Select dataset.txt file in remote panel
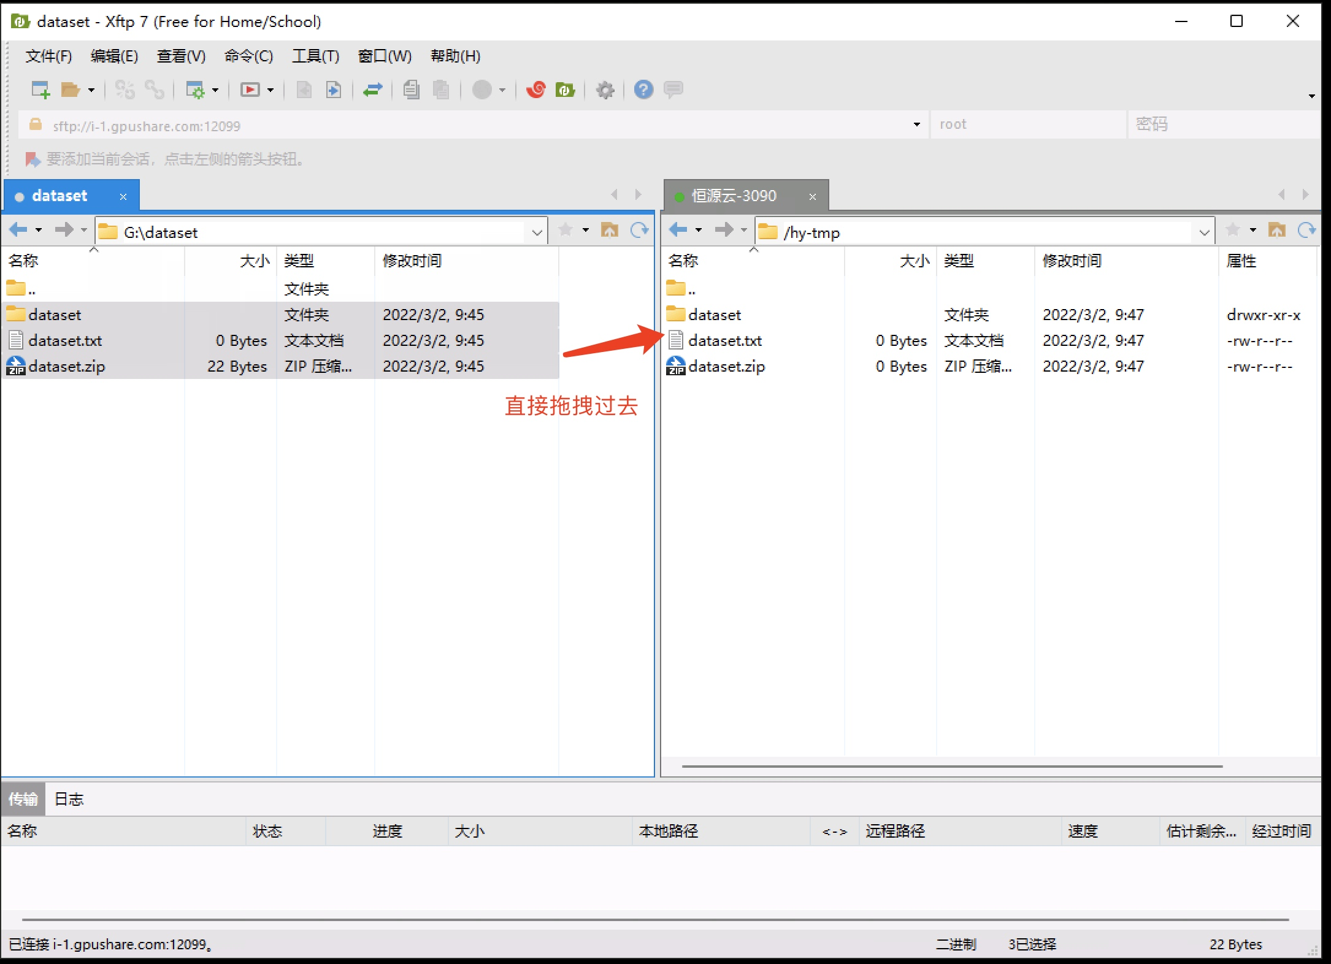Screen dimensions: 1331x964 [x=723, y=340]
